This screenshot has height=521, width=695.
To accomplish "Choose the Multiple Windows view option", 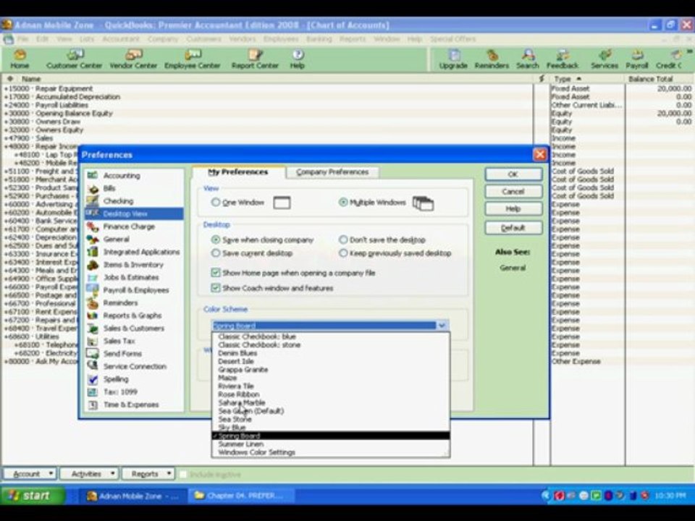I will tap(343, 203).
